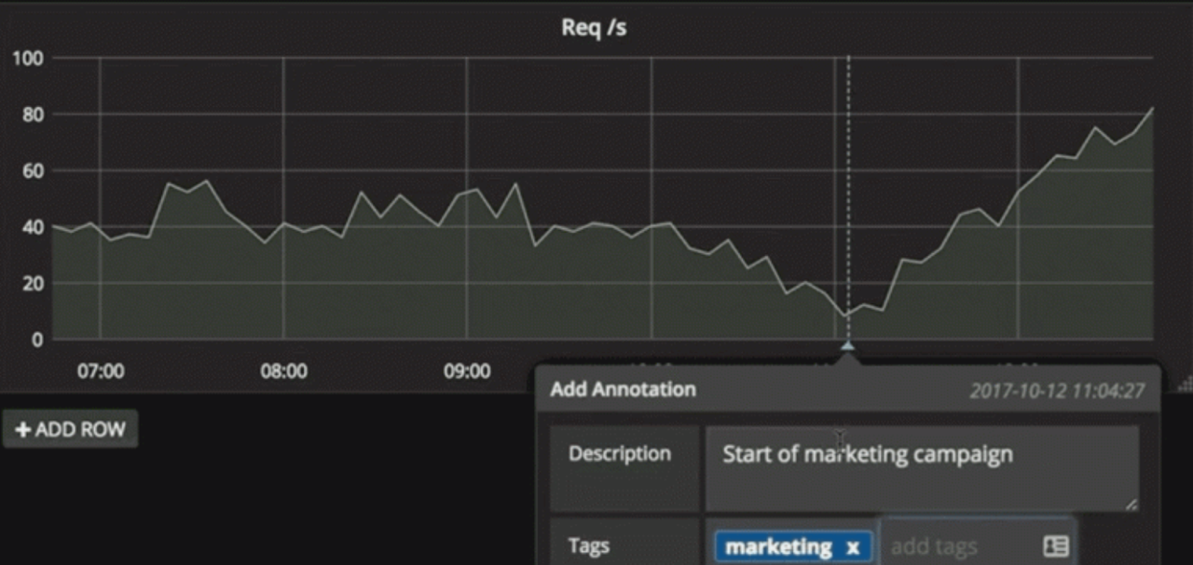
Task: Click the 08:00 time axis label
Action: [x=283, y=370]
